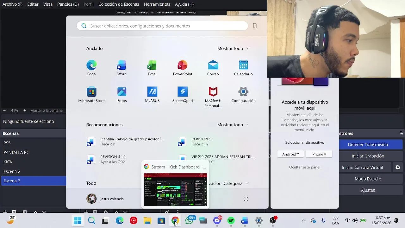Select the Escena 3 scene

33,181
